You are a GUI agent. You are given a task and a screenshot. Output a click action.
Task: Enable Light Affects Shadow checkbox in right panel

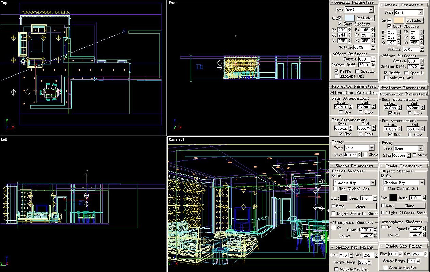[383, 213]
